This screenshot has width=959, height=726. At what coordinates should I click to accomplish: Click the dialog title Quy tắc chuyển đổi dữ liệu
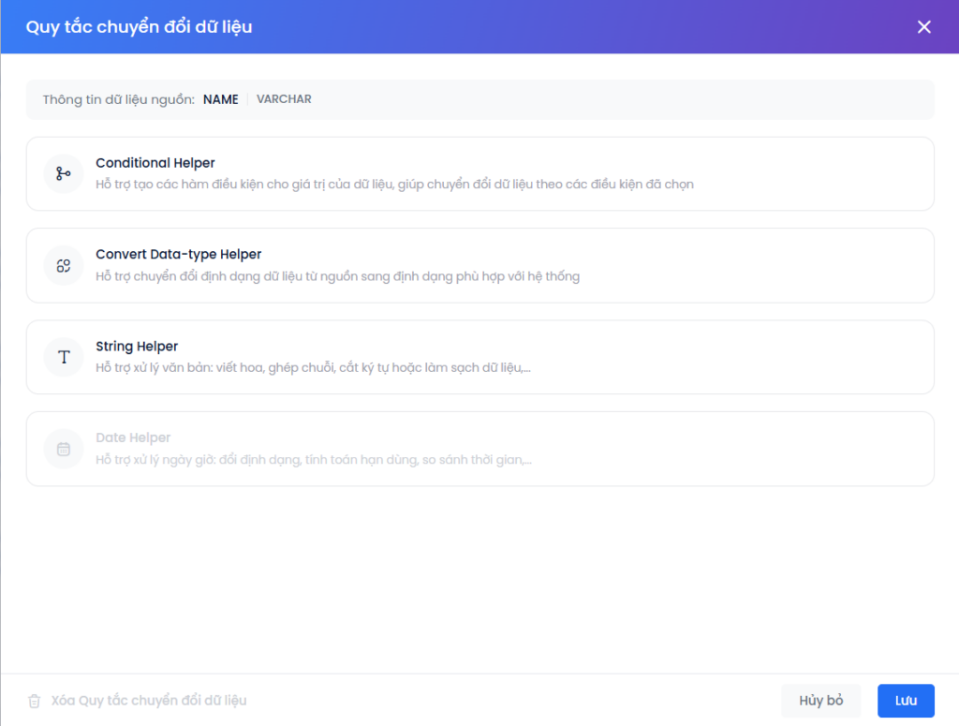tap(139, 27)
